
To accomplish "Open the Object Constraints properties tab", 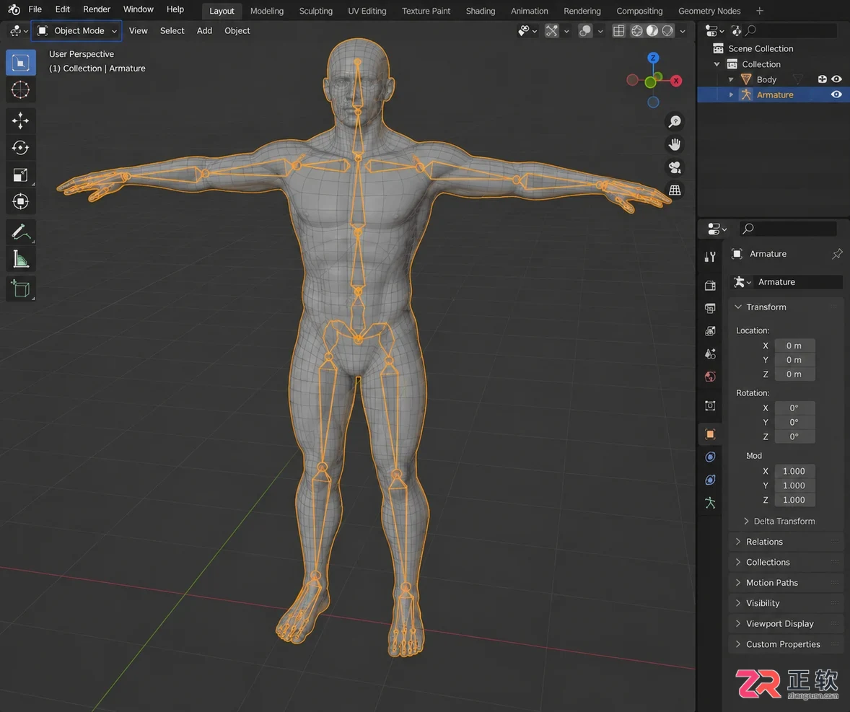I will [710, 480].
